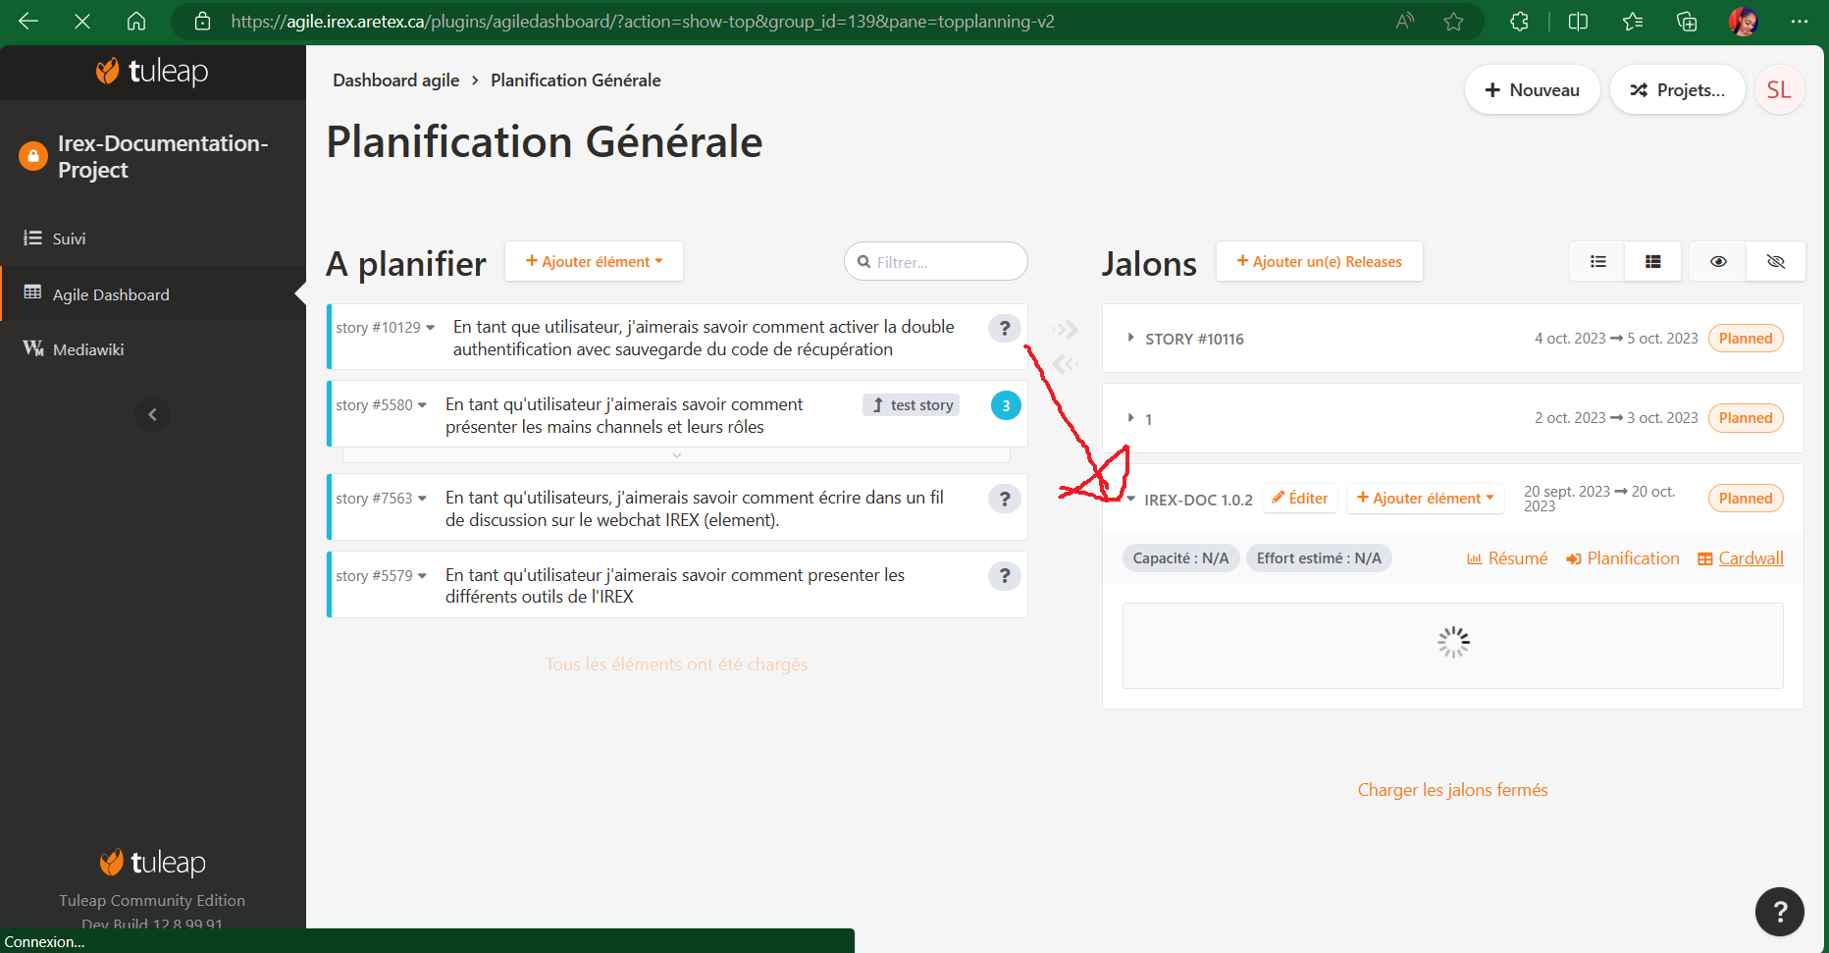1829x953 pixels.
Task: Open the Projets... switcher button
Action: point(1677,90)
